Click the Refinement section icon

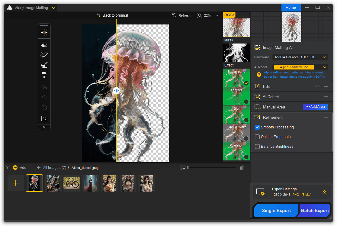(x=257, y=118)
